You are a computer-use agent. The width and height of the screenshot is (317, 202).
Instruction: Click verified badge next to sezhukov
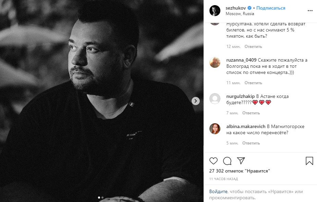tap(249, 8)
